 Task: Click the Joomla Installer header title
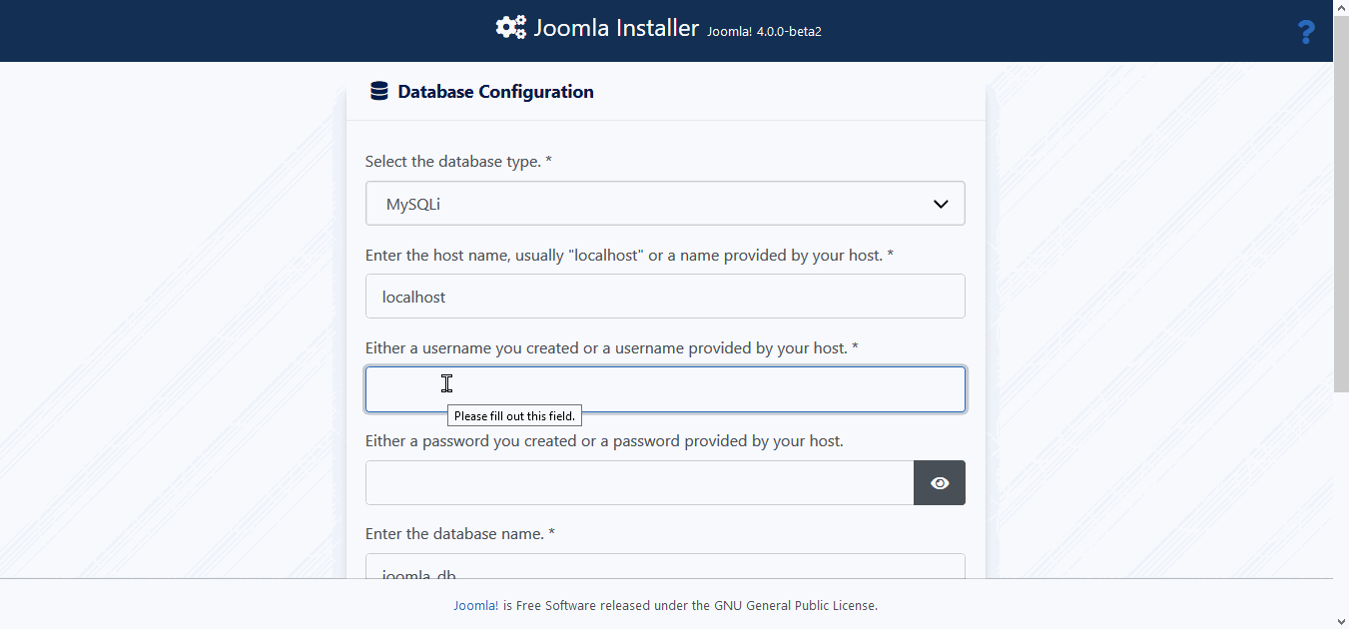tap(615, 28)
